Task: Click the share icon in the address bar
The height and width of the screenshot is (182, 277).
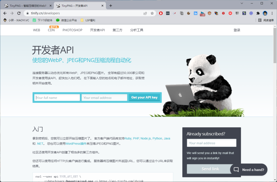Action: [145, 13]
